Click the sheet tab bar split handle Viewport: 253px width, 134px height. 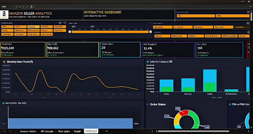[x=152, y=131]
